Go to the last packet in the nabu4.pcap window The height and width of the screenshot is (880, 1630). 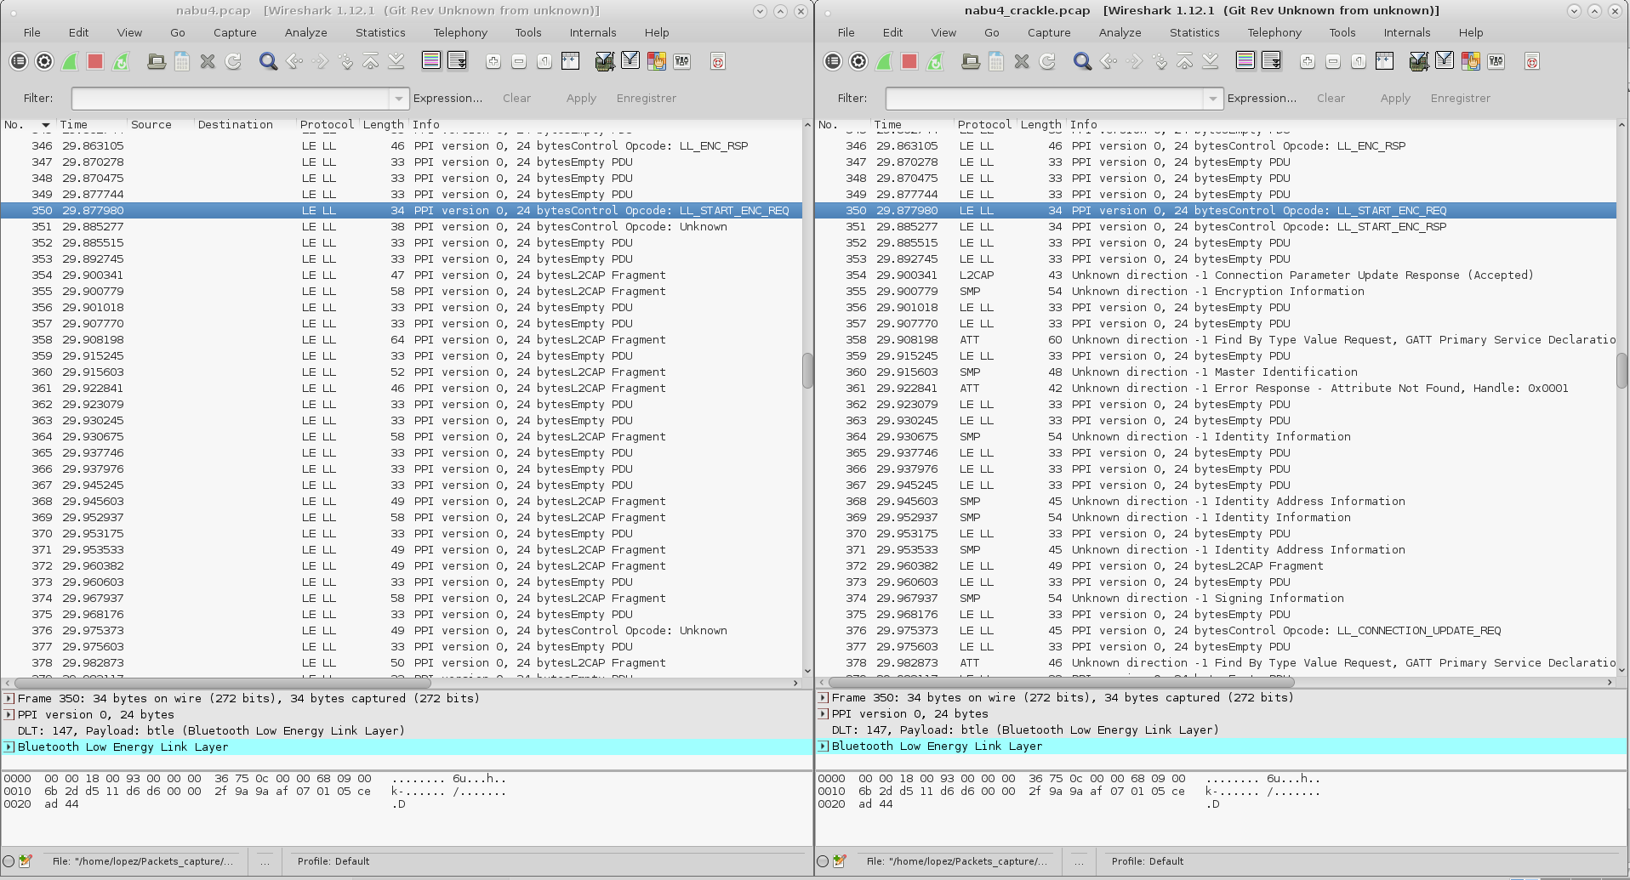(x=396, y=61)
